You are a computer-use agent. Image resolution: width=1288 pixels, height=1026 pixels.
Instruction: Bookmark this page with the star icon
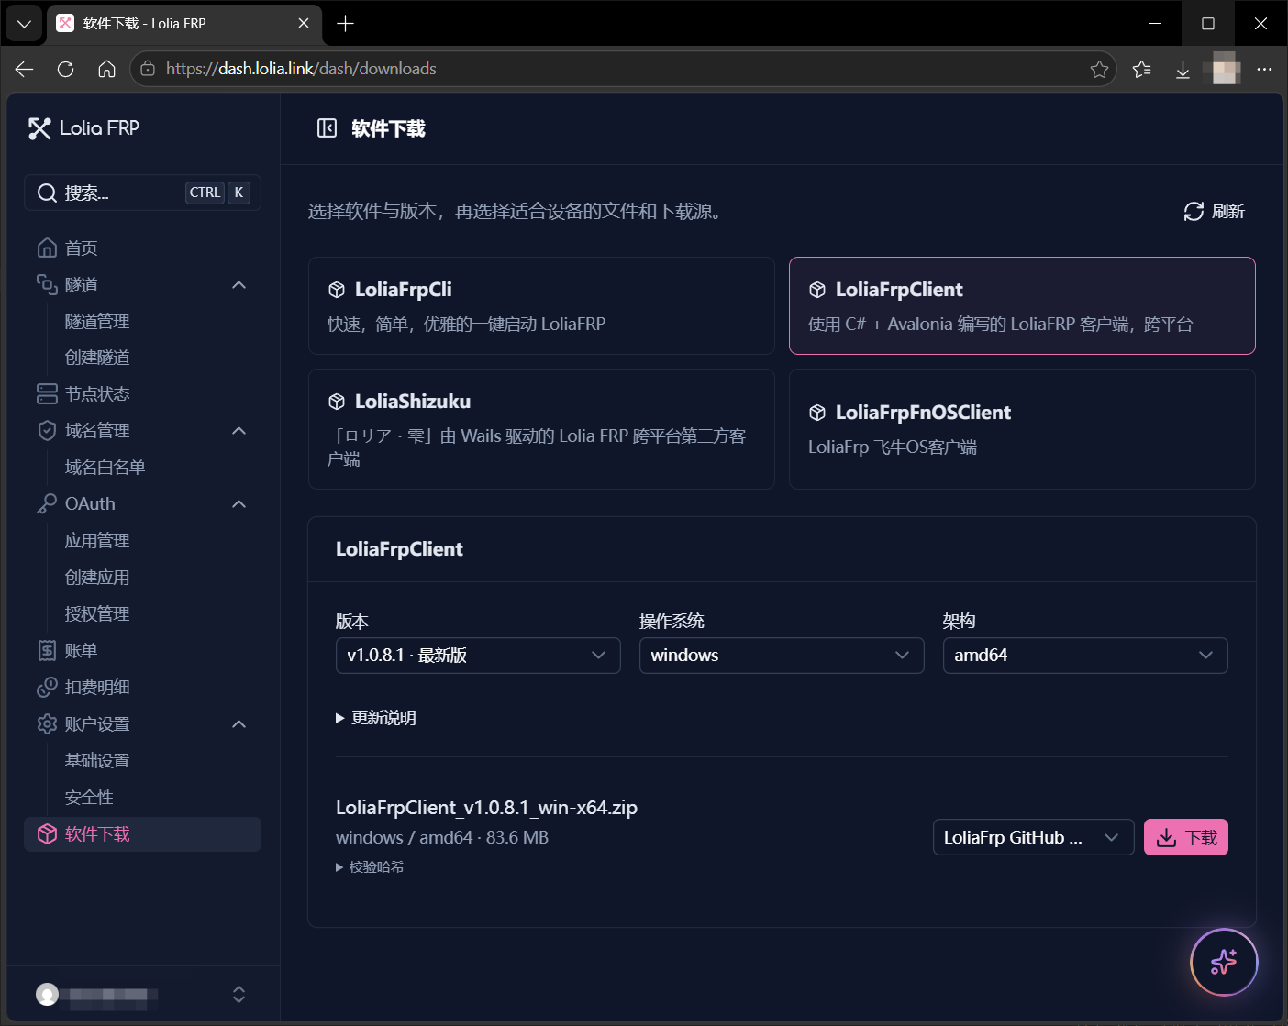1099,69
